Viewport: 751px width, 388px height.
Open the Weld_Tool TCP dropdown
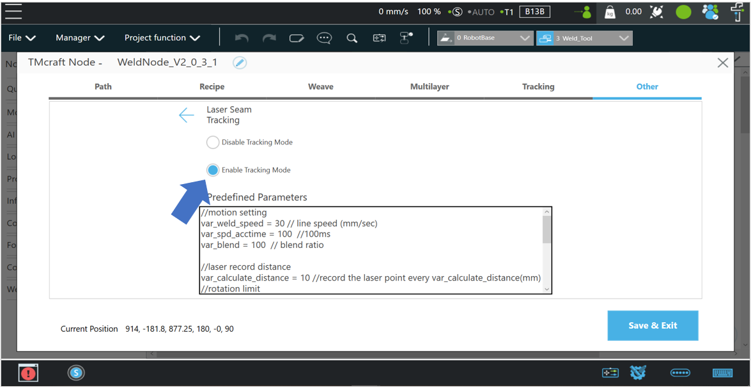(x=584, y=38)
